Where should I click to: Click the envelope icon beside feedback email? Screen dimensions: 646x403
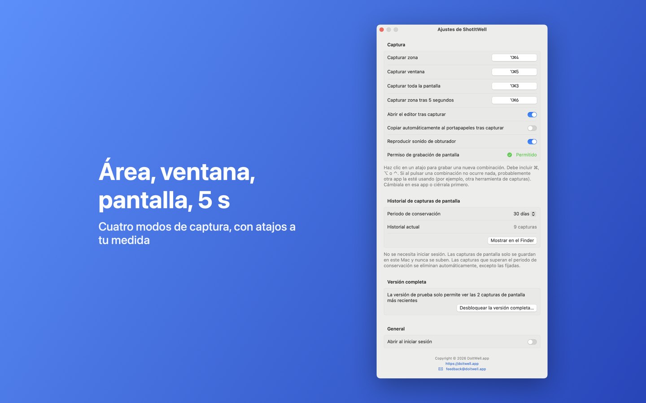[x=441, y=369]
